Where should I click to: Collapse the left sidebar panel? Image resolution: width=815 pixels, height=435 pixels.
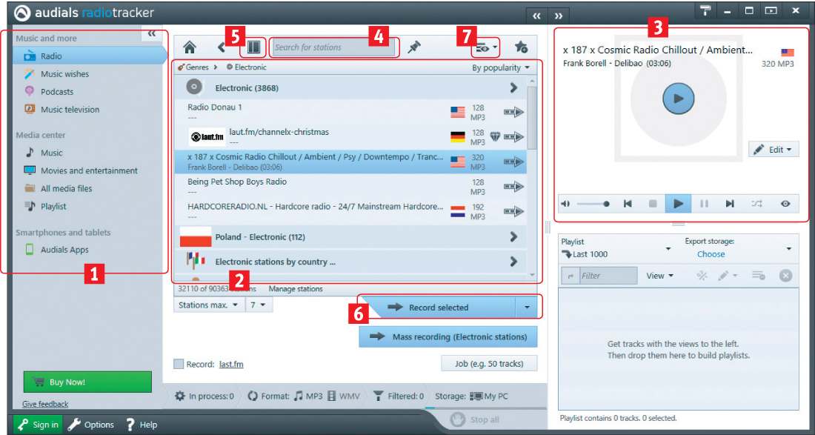tap(151, 33)
